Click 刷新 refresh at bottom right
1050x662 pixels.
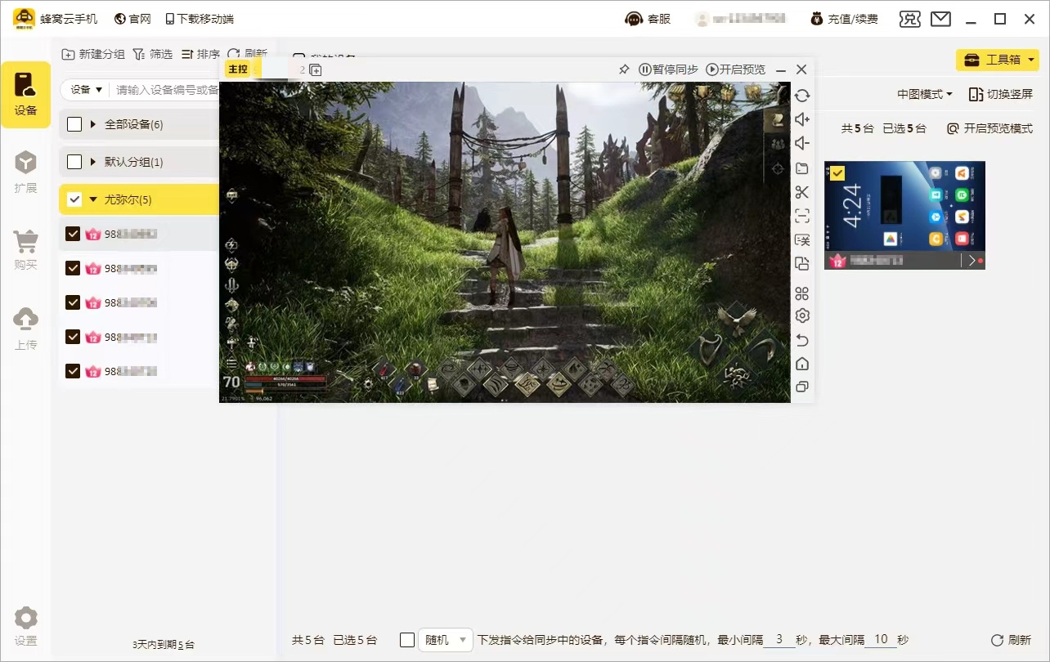1011,640
